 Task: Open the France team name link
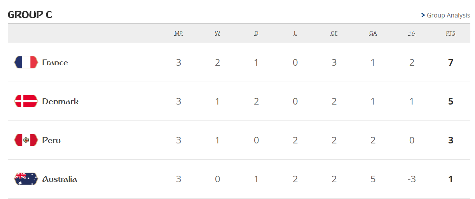55,63
